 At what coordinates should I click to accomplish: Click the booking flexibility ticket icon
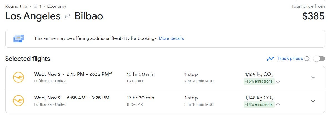click(x=19, y=38)
